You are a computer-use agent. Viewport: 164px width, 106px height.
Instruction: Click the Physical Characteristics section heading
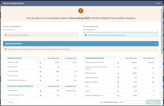[x=20, y=86]
